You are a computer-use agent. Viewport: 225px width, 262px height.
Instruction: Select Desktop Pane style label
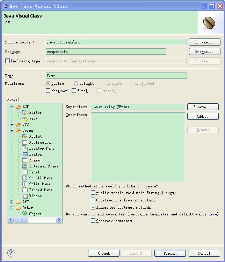pyautogui.click(x=42, y=149)
